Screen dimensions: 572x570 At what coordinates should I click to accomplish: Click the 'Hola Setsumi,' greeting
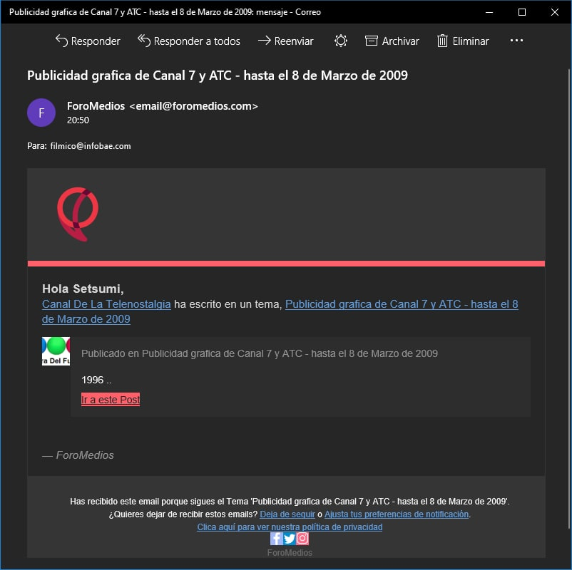83,289
